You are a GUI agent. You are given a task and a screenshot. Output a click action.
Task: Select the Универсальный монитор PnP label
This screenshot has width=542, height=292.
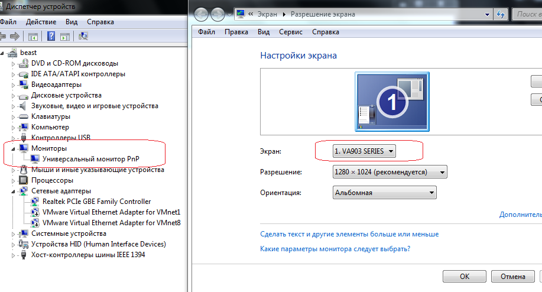click(90, 159)
